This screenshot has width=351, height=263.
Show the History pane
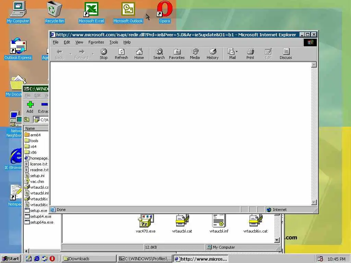(213, 54)
